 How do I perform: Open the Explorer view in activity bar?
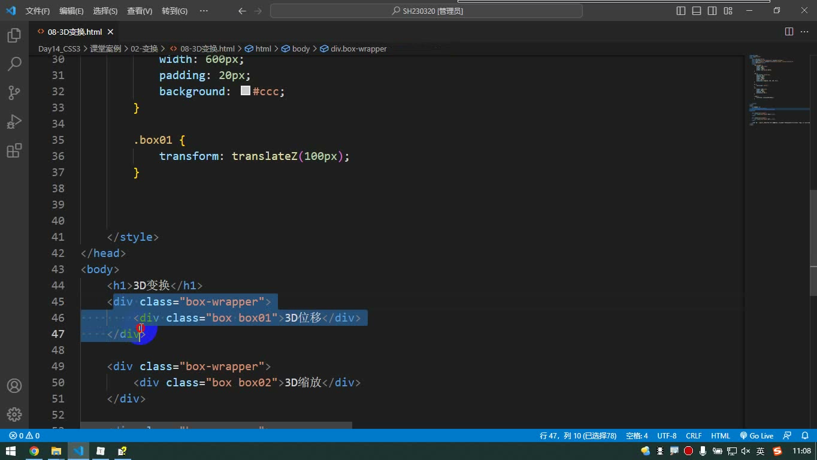tap(14, 35)
